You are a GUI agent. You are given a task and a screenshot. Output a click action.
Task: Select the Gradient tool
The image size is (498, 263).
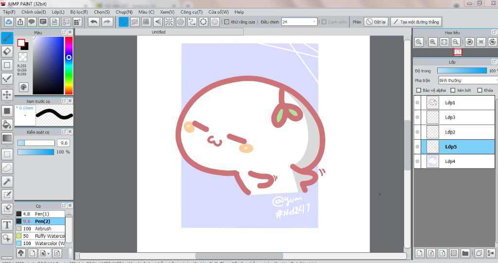coord(7,138)
